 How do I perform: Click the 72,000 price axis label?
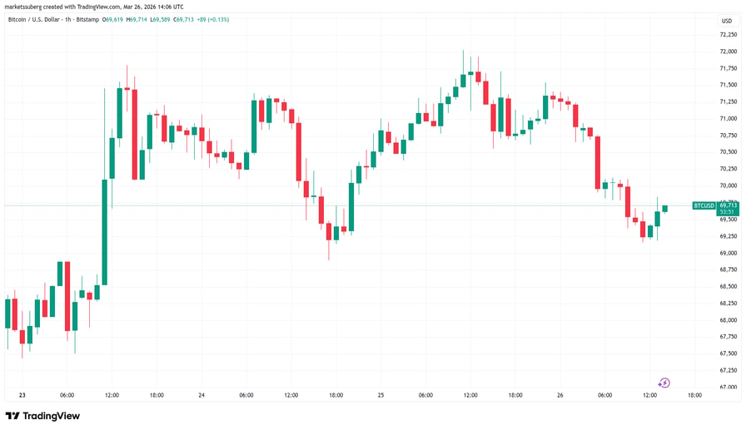pos(728,52)
